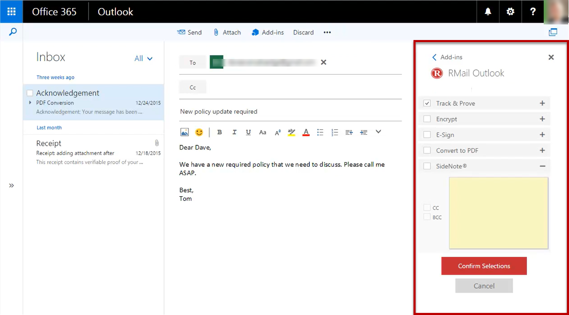The width and height of the screenshot is (569, 315).
Task: Open Office 365 app launcher grid
Action: 11,11
